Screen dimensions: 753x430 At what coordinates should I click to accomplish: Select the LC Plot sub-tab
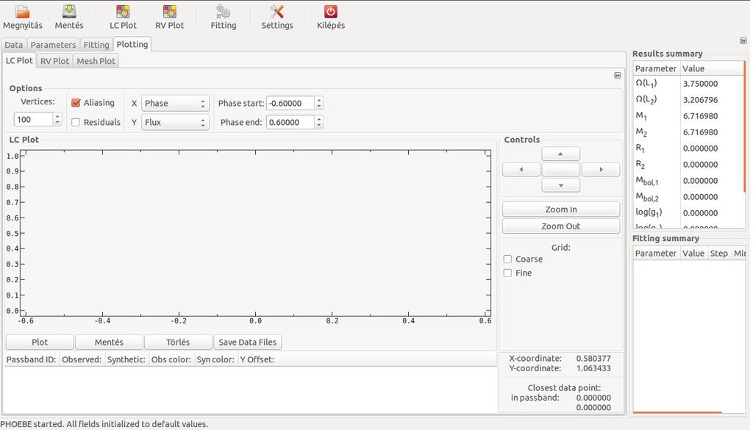click(x=19, y=60)
